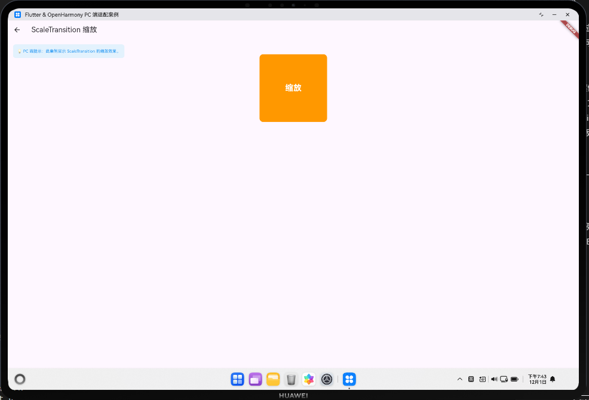Screen dimensions: 589x400
Task: Open the purple multi-window icon in the dock
Action: [256, 379]
